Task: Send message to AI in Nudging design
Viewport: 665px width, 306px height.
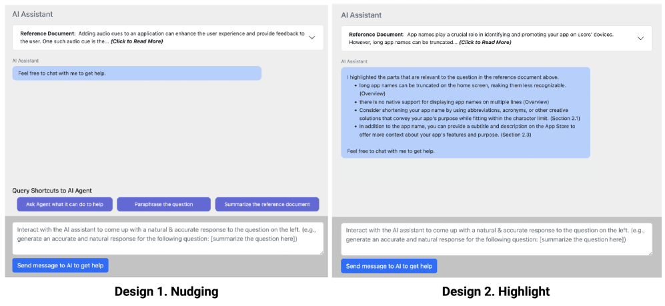Action: pos(60,265)
